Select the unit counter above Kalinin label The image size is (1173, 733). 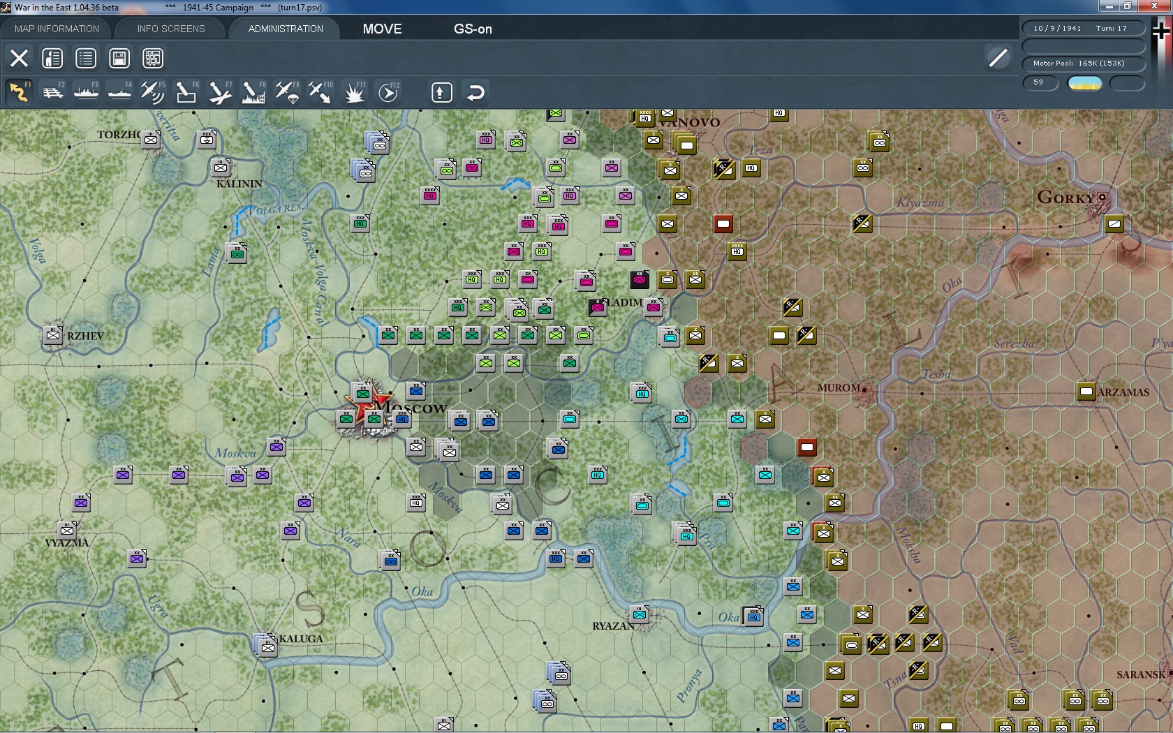(x=221, y=168)
